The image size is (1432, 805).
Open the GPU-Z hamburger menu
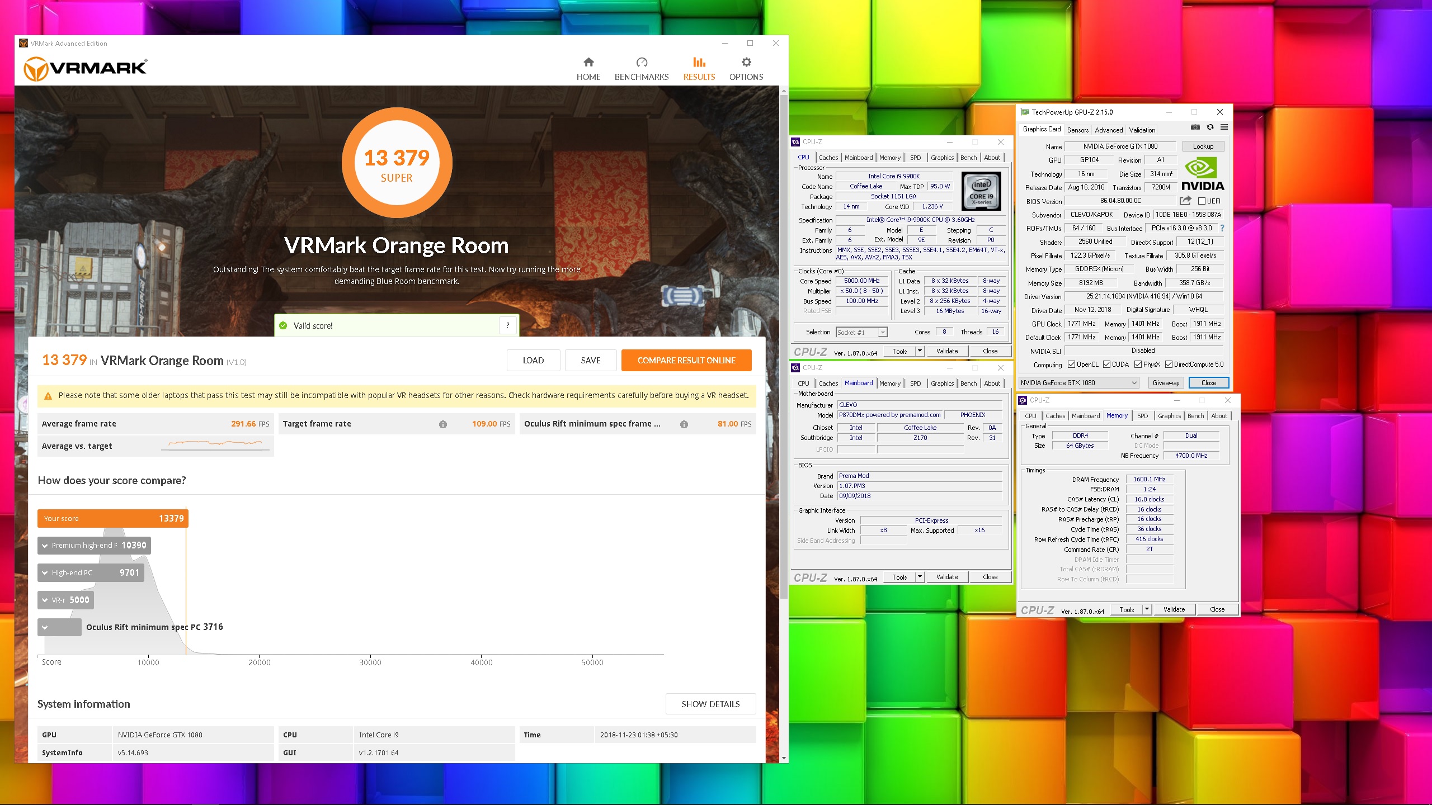tap(1224, 127)
